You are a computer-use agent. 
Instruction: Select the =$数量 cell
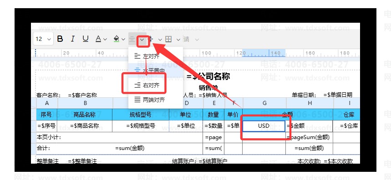[x=213, y=126]
